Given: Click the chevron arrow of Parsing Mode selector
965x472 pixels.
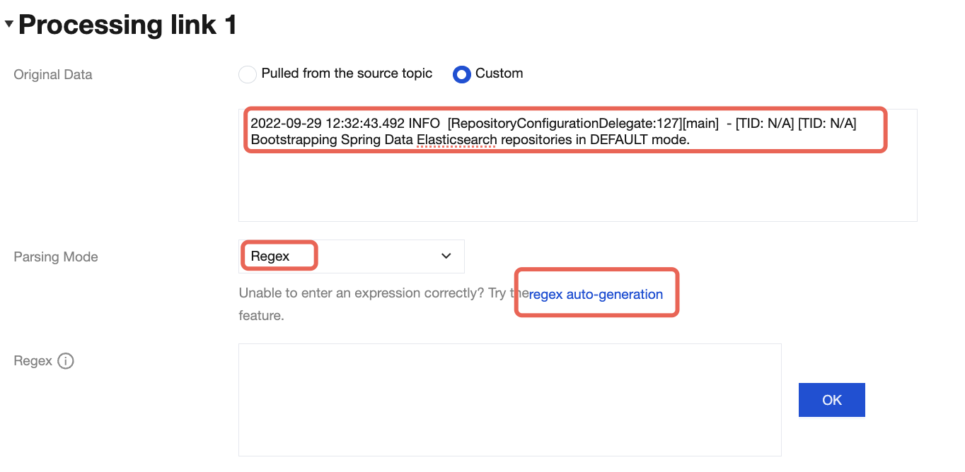Looking at the screenshot, I should [446, 256].
